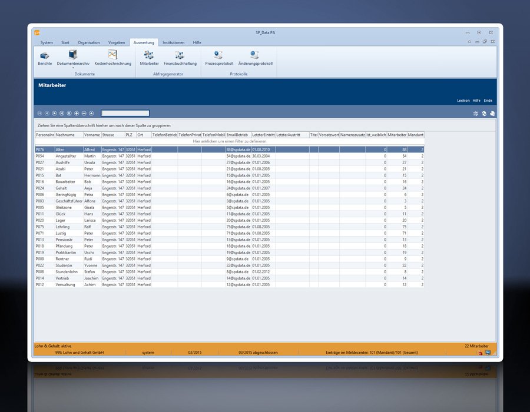Select the Bauarbeiter Bob row
Screen dimensions: 530x412
point(230,182)
